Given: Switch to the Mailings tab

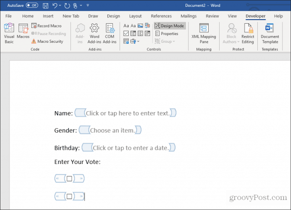Looking at the screenshot, I should pyautogui.click(x=189, y=16).
